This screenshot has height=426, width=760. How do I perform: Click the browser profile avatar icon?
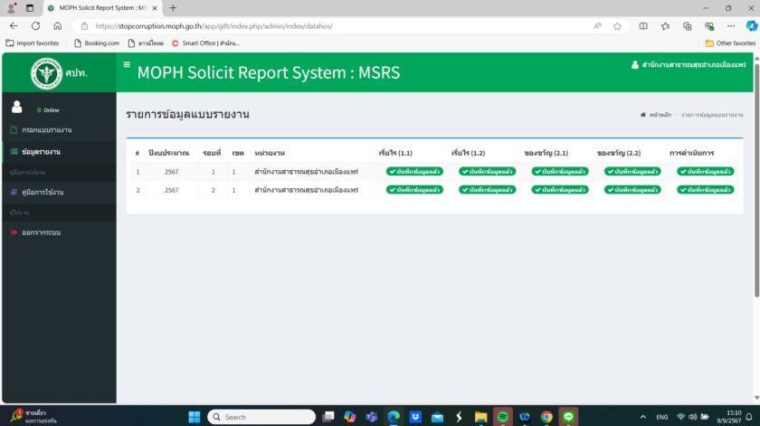coord(11,7)
